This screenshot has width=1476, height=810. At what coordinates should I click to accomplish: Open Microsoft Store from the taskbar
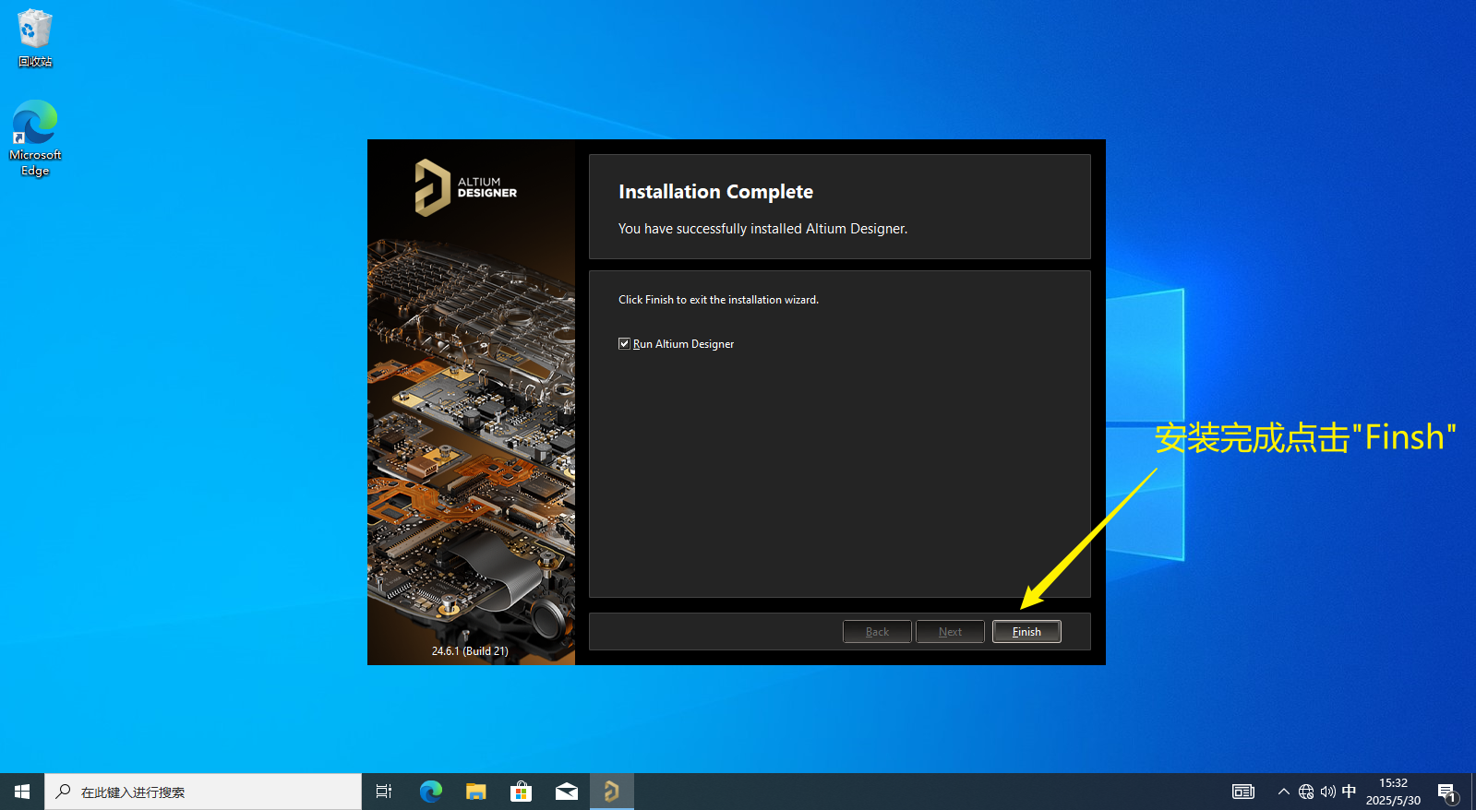(521, 792)
